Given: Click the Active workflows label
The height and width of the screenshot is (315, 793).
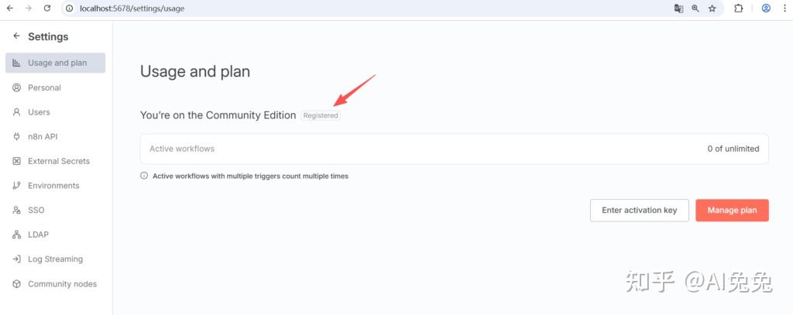Looking at the screenshot, I should pyautogui.click(x=182, y=149).
